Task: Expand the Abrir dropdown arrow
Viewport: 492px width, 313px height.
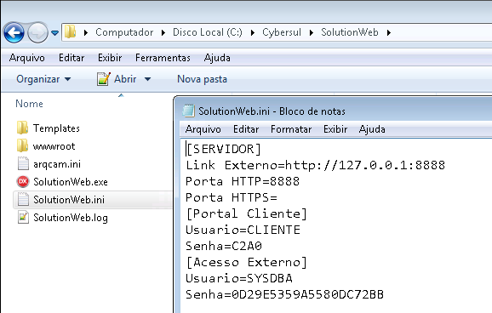Action: [147, 79]
